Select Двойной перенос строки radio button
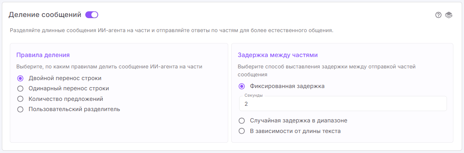Image resolution: width=464 pixels, height=153 pixels. pyautogui.click(x=20, y=78)
